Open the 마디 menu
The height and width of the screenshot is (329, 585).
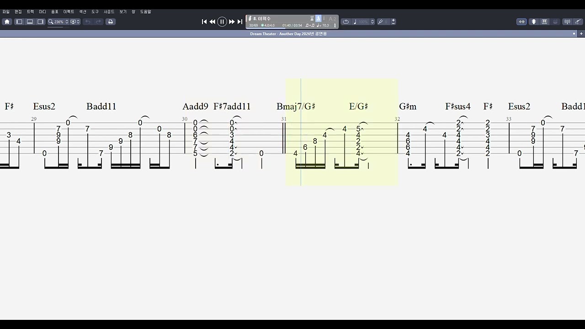click(x=43, y=11)
